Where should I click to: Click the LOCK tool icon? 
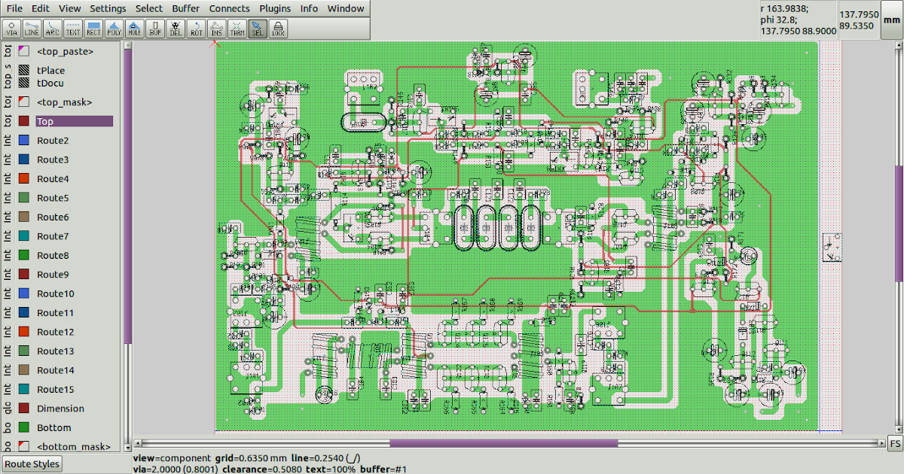coord(278,29)
